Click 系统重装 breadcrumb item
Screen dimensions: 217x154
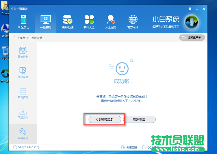(x=37, y=38)
